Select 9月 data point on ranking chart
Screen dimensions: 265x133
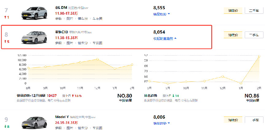tap(168, 83)
